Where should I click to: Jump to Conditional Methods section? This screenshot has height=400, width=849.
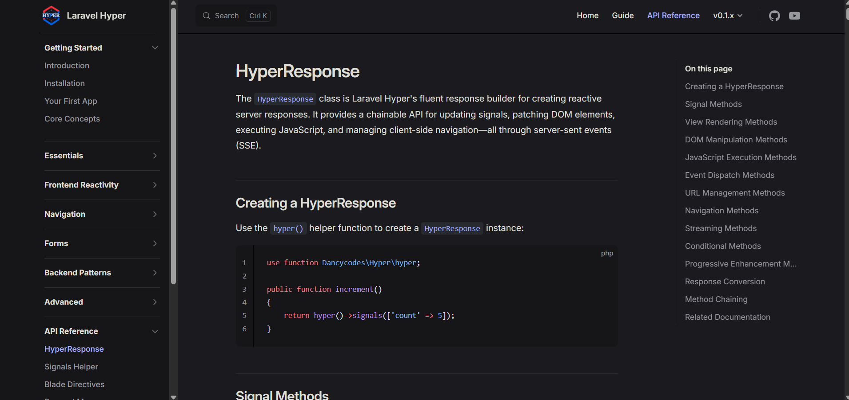point(723,246)
